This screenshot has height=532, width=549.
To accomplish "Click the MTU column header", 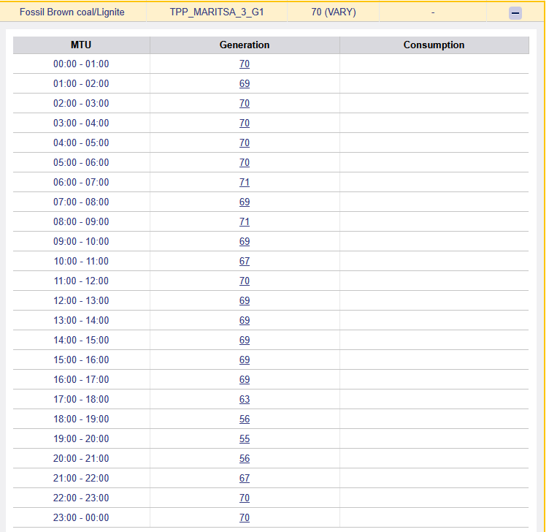I will point(81,45).
